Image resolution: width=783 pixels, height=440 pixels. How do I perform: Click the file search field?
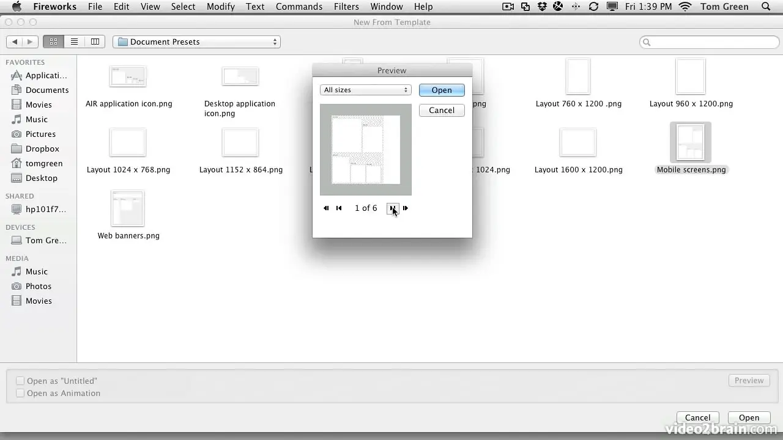pyautogui.click(x=710, y=42)
